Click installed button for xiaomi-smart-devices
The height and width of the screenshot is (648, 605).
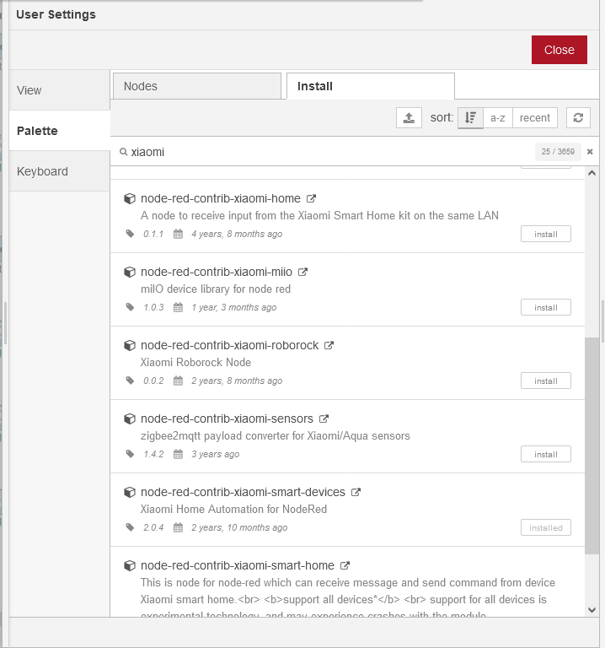point(545,527)
